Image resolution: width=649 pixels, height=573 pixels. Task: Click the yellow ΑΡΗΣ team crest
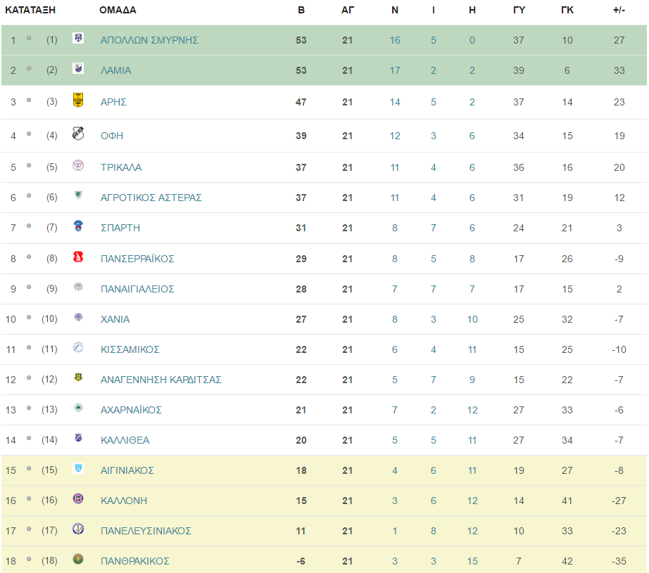(x=78, y=100)
